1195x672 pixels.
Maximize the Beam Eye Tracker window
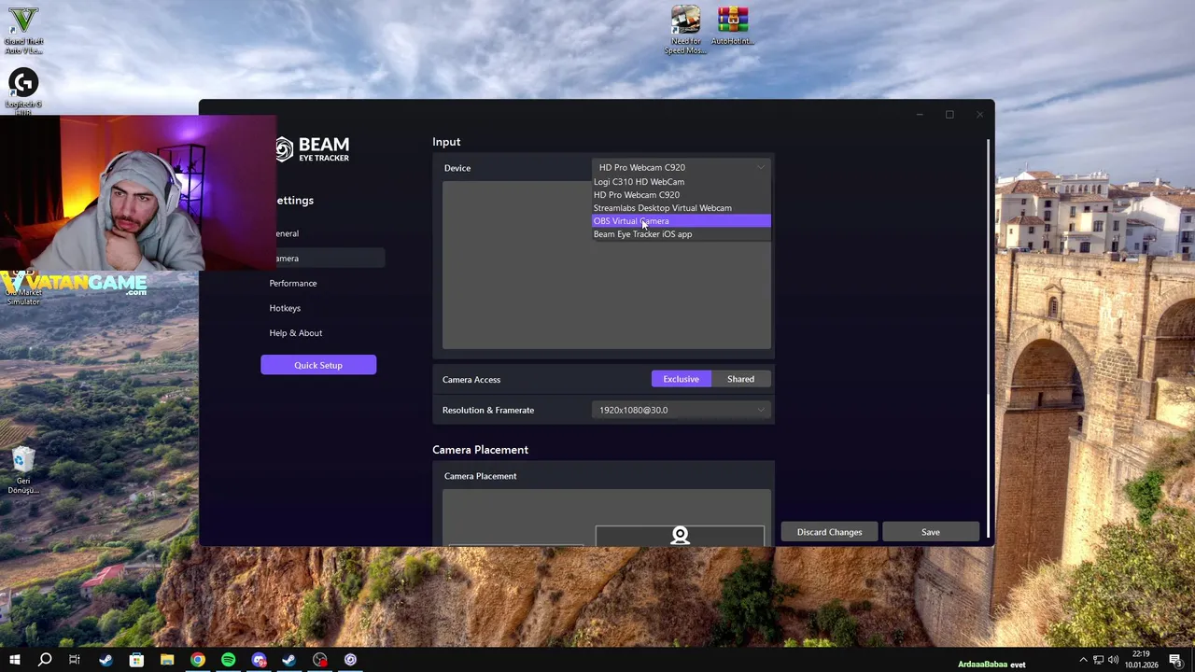click(x=949, y=115)
